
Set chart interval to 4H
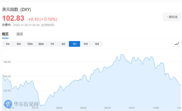coord(63,44)
